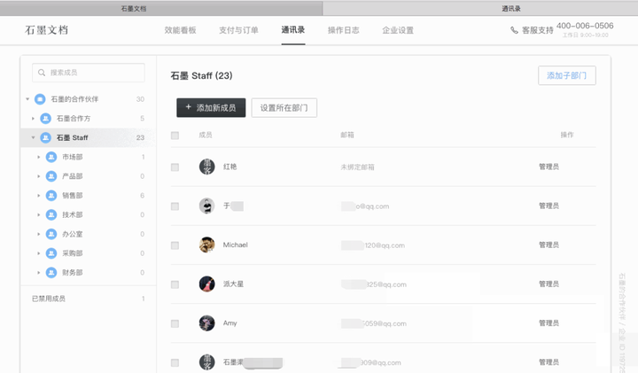Viewport: 638px width, 373px height.
Task: Select the 通讯录 navigation tab
Action: (293, 30)
